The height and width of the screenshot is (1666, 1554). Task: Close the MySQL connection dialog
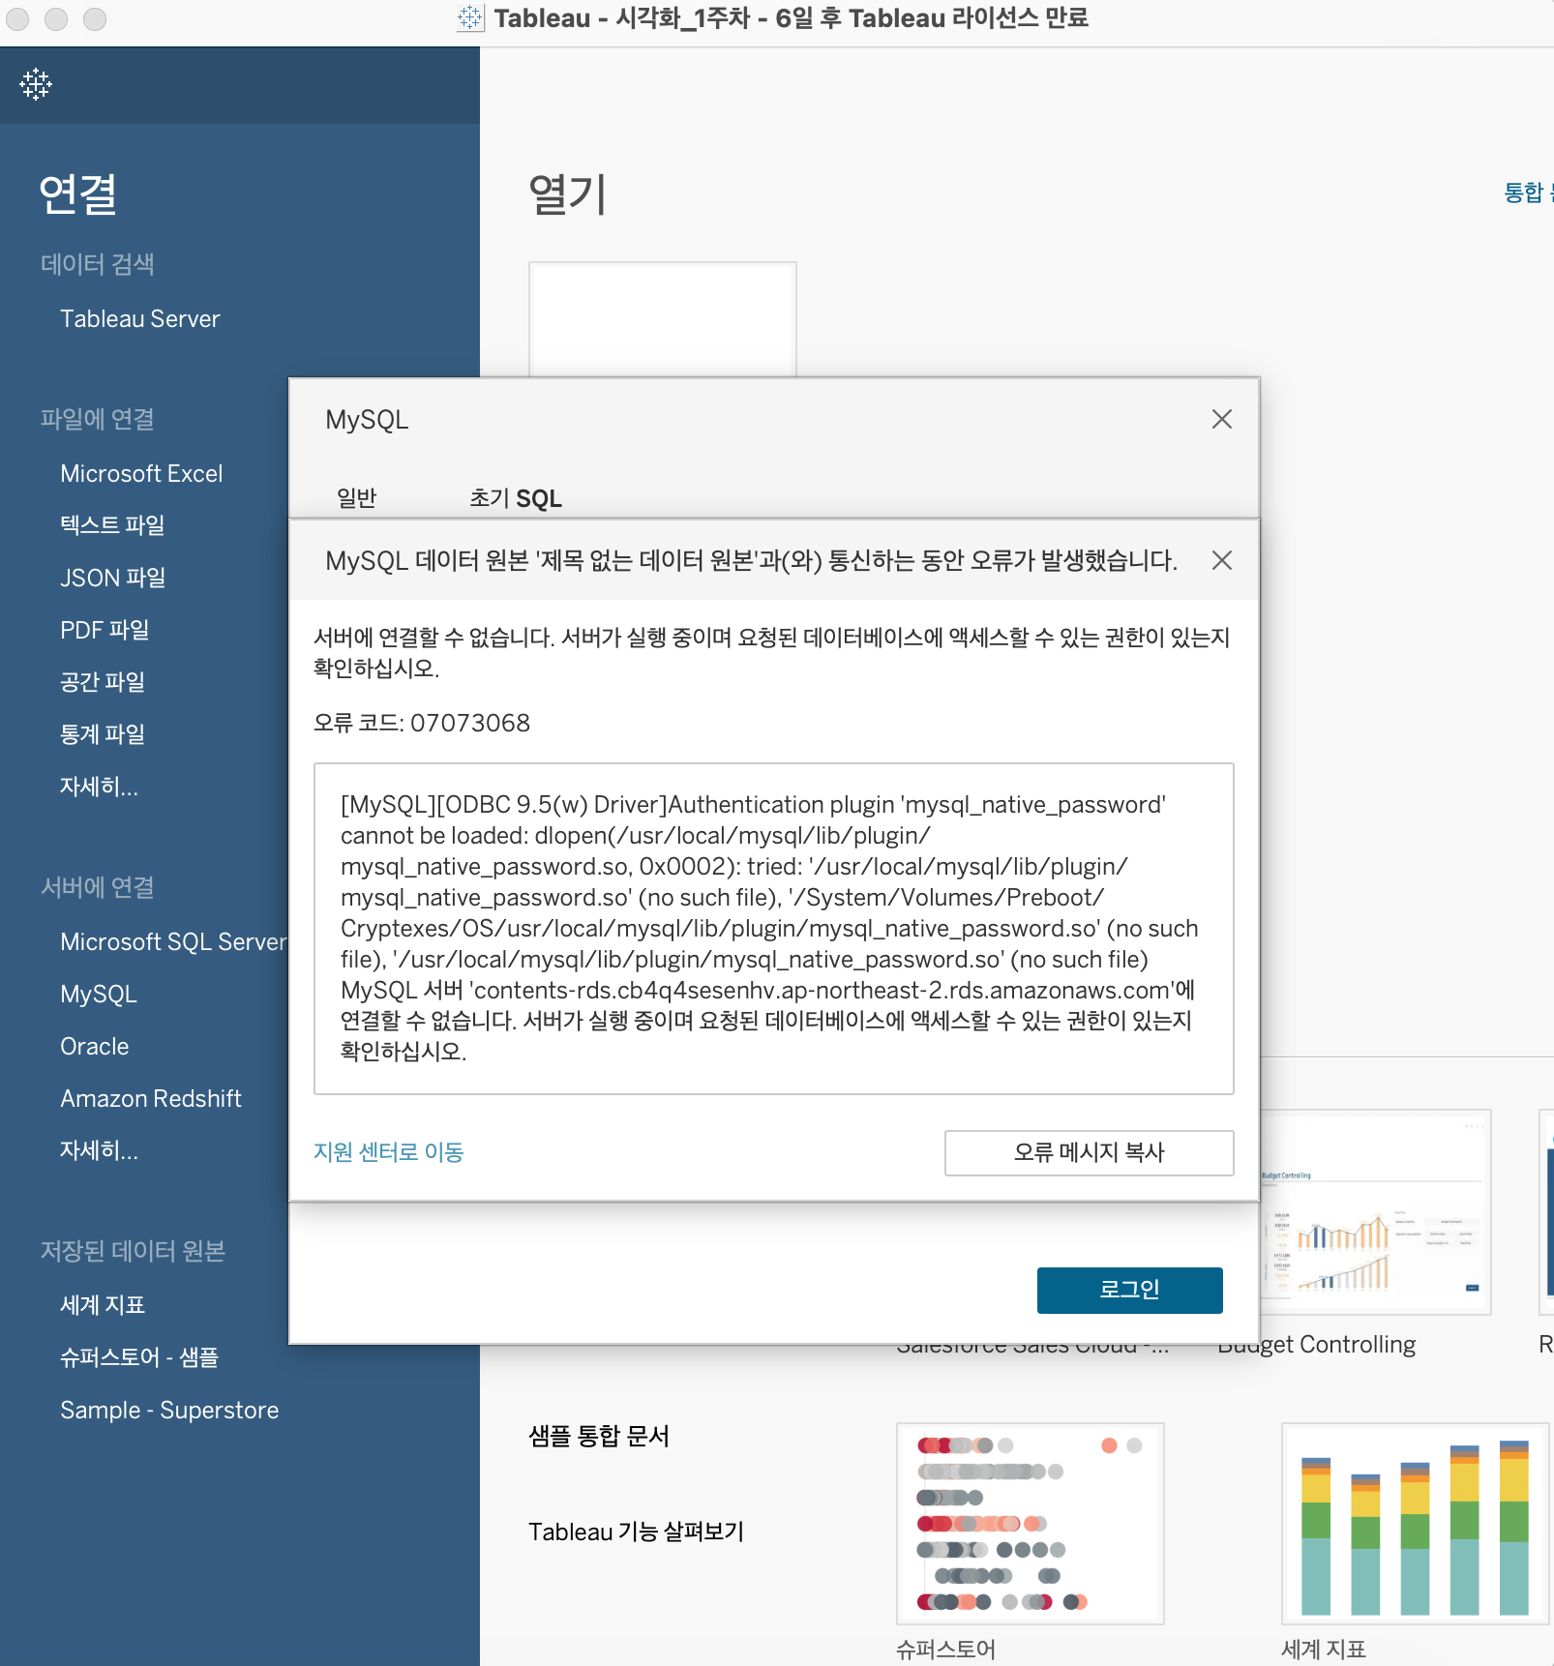point(1221,419)
